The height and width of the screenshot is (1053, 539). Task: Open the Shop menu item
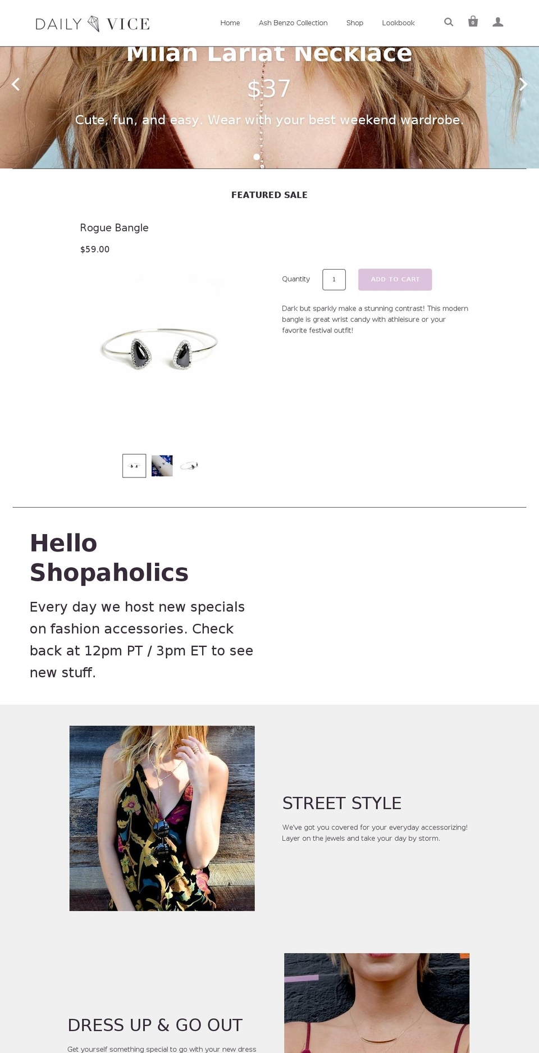point(354,23)
